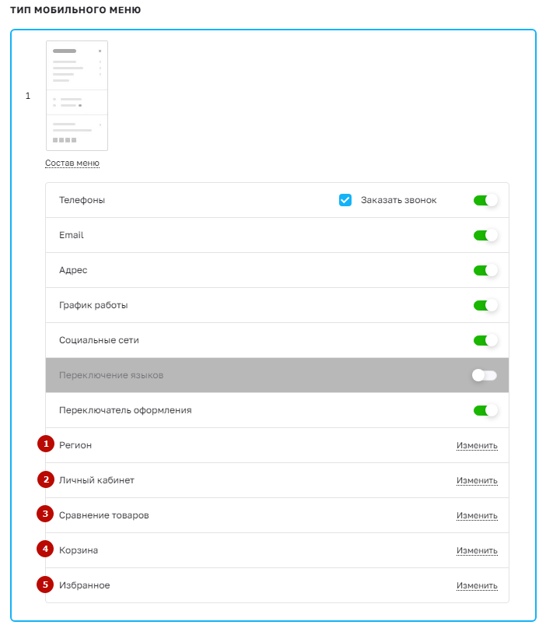Viewport: 546px width, 632px height.
Task: Click Изменить for the Регион row
Action: click(x=477, y=445)
